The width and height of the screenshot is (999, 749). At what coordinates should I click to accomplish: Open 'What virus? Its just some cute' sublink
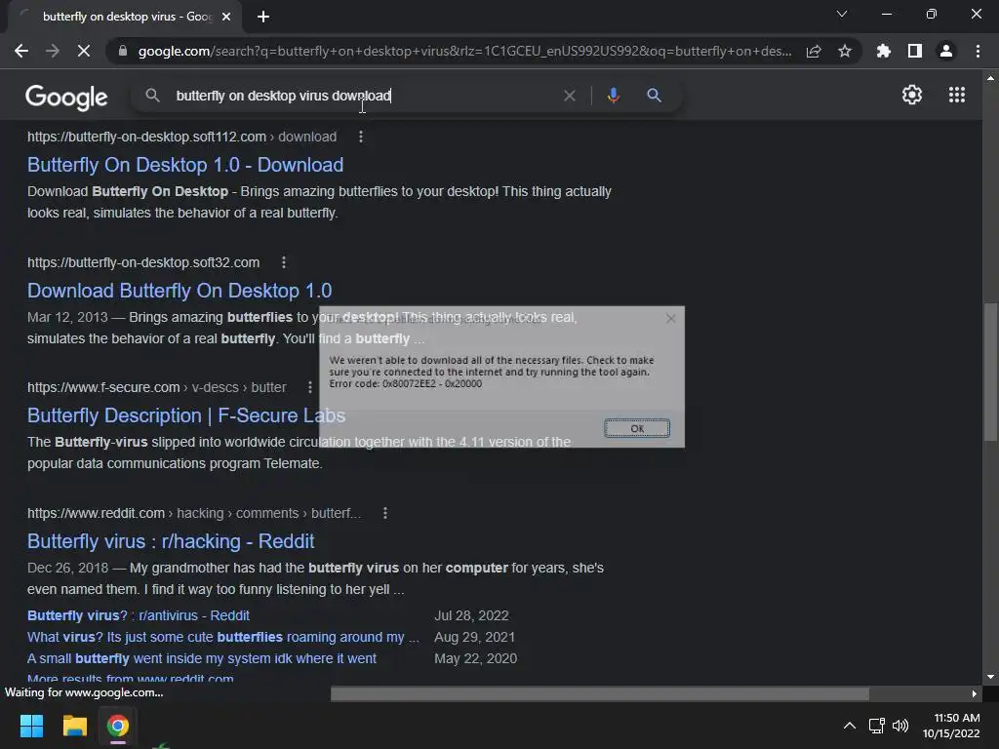223,637
